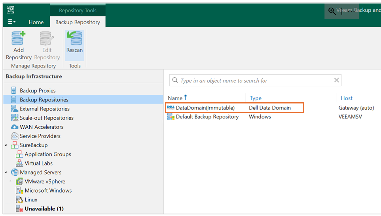Open WAN Accelerators node
Image resolution: width=381 pixels, height=216 pixels.
click(42, 127)
